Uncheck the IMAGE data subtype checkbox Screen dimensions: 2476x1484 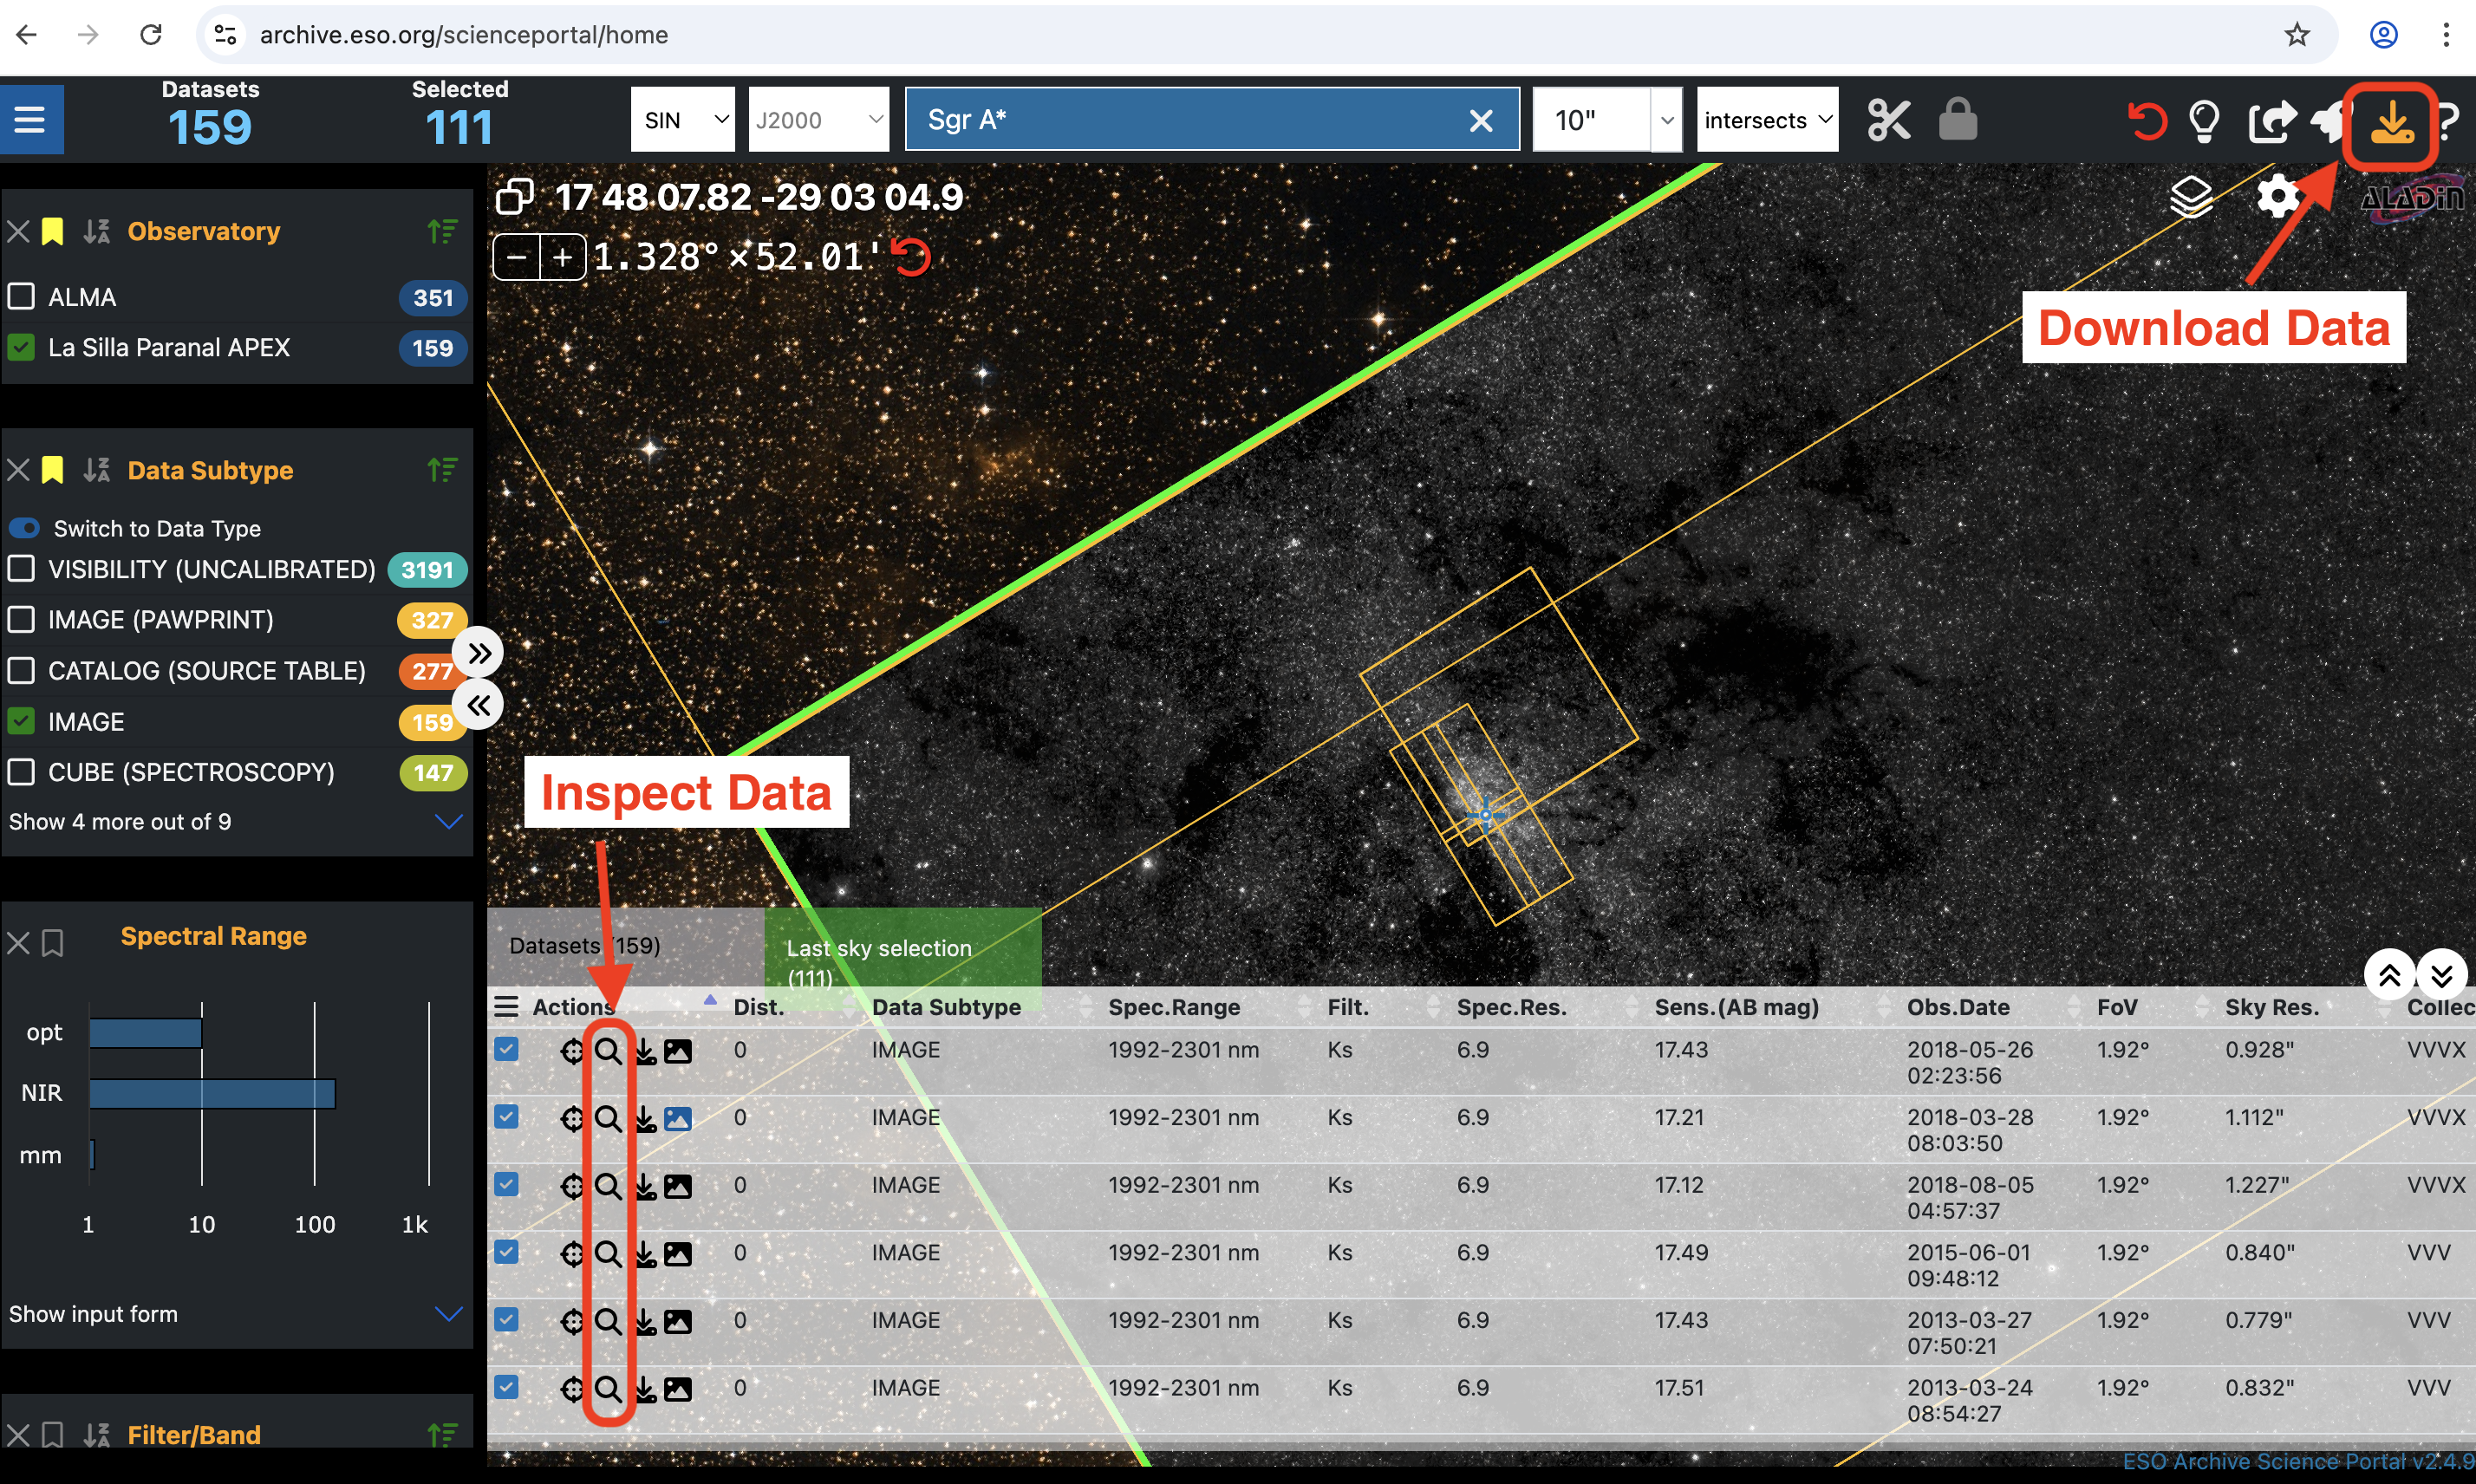click(21, 721)
